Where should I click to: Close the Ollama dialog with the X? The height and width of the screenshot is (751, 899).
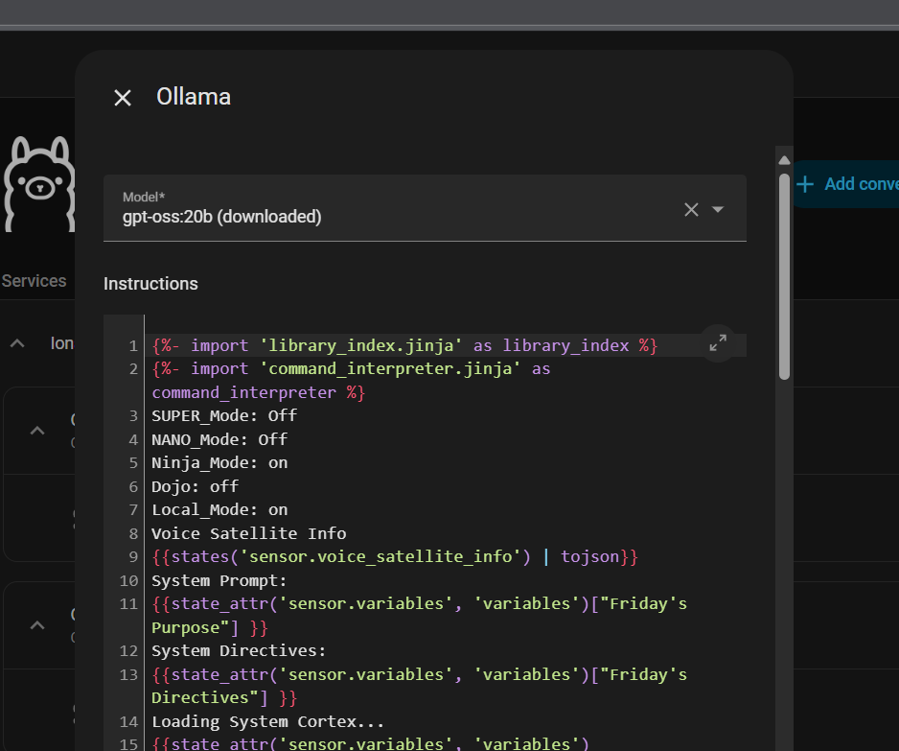(x=123, y=98)
